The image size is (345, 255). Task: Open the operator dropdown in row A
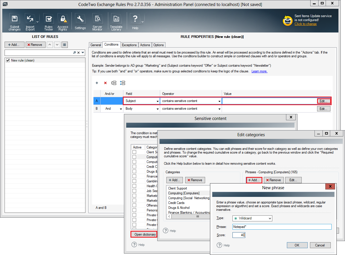[219, 101]
